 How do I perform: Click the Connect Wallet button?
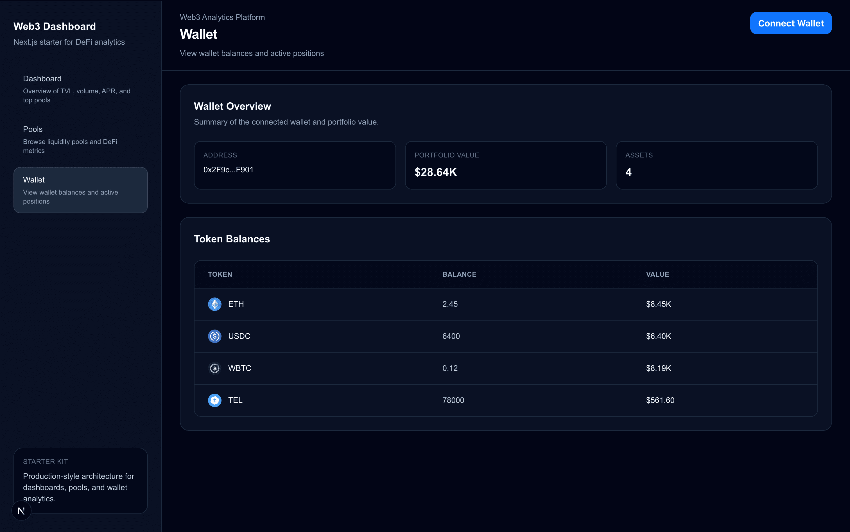point(791,23)
